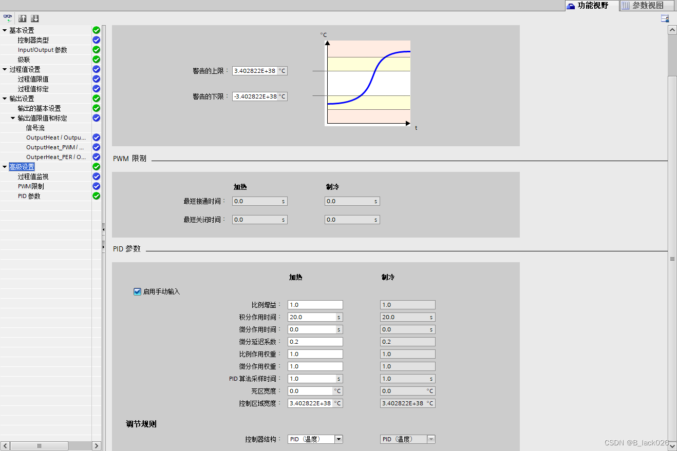The image size is (677, 451).
Task: Click the 警告的下限 value field
Action: 260,96
